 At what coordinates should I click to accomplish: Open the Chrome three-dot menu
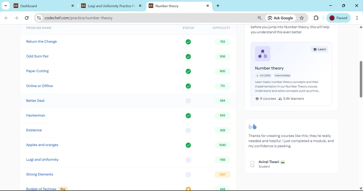357,18
